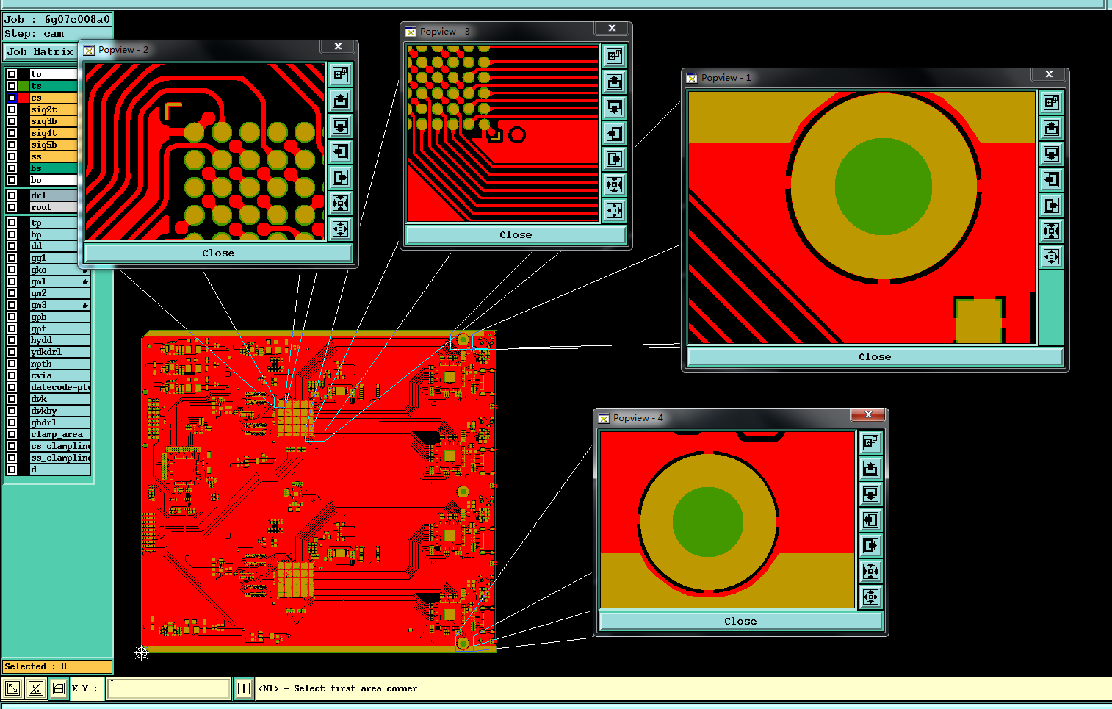Click the top window-swap icon in Popview - 1
Image resolution: width=1112 pixels, height=709 pixels.
click(1051, 102)
